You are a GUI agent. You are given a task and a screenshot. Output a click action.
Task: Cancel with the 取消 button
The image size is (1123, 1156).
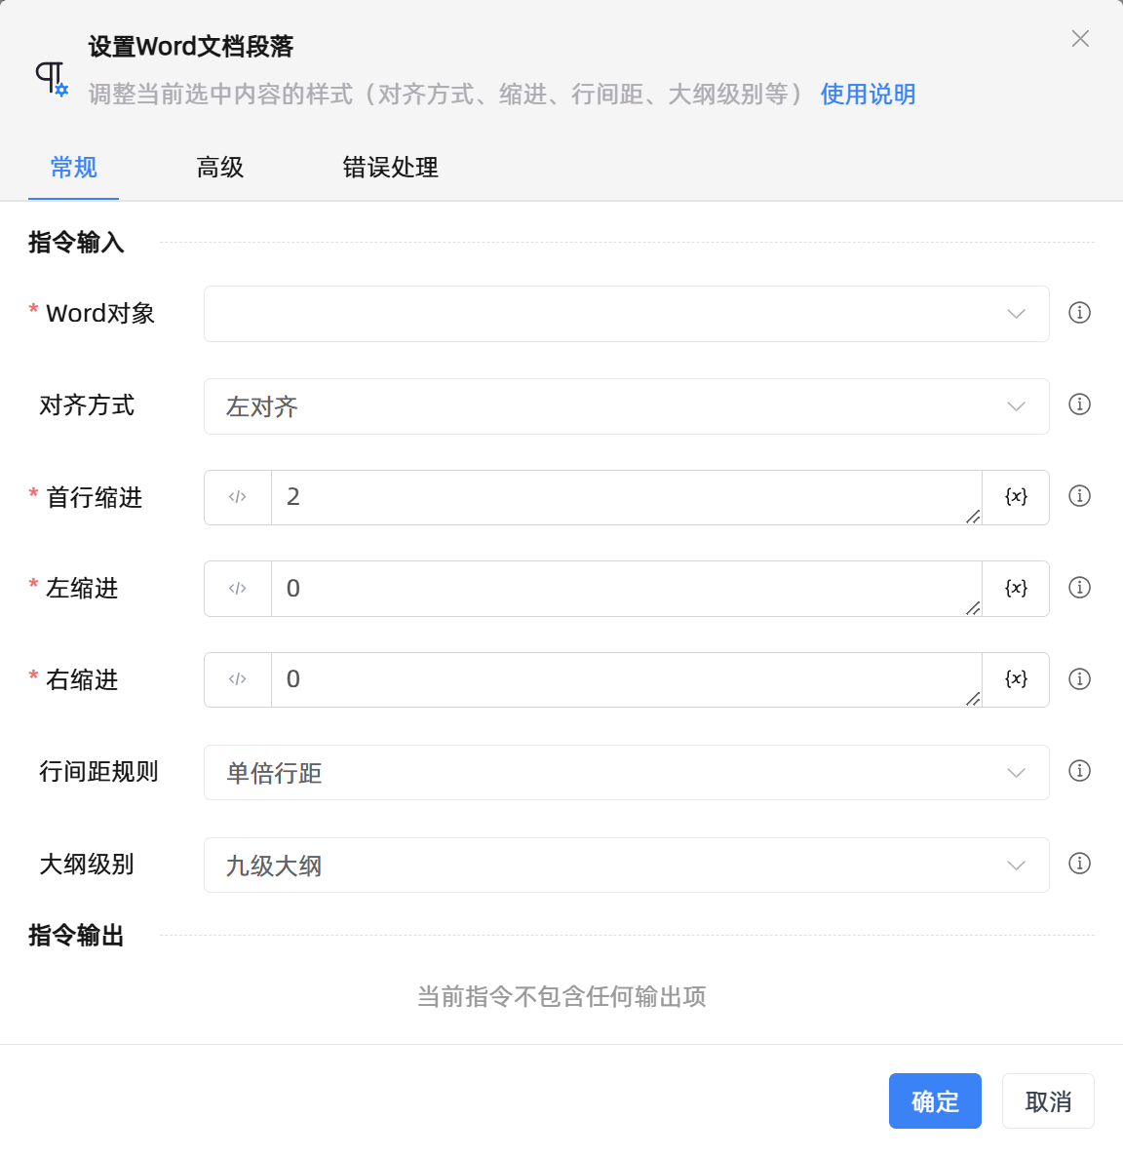click(1048, 1100)
